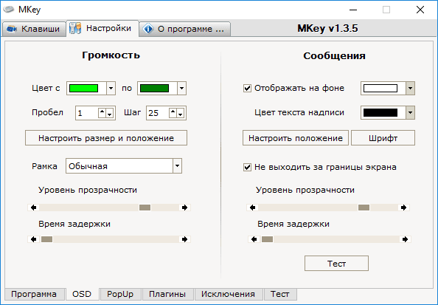Select the OSD bottom tab

(82, 294)
